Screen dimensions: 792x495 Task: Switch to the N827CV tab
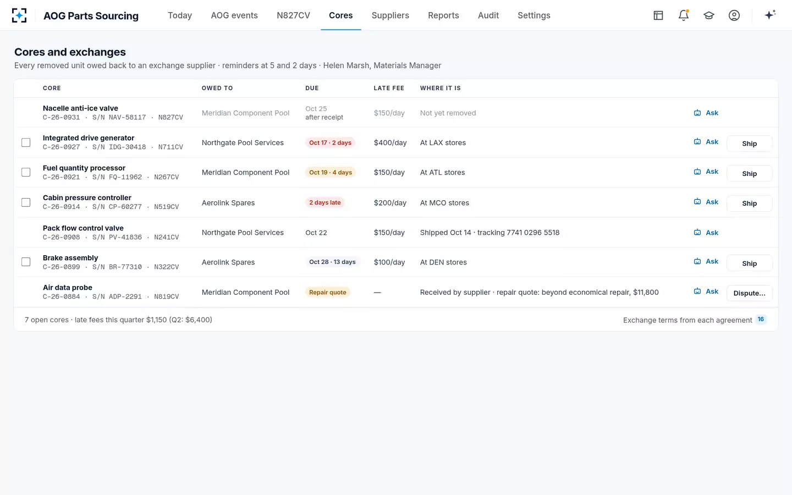pyautogui.click(x=293, y=15)
